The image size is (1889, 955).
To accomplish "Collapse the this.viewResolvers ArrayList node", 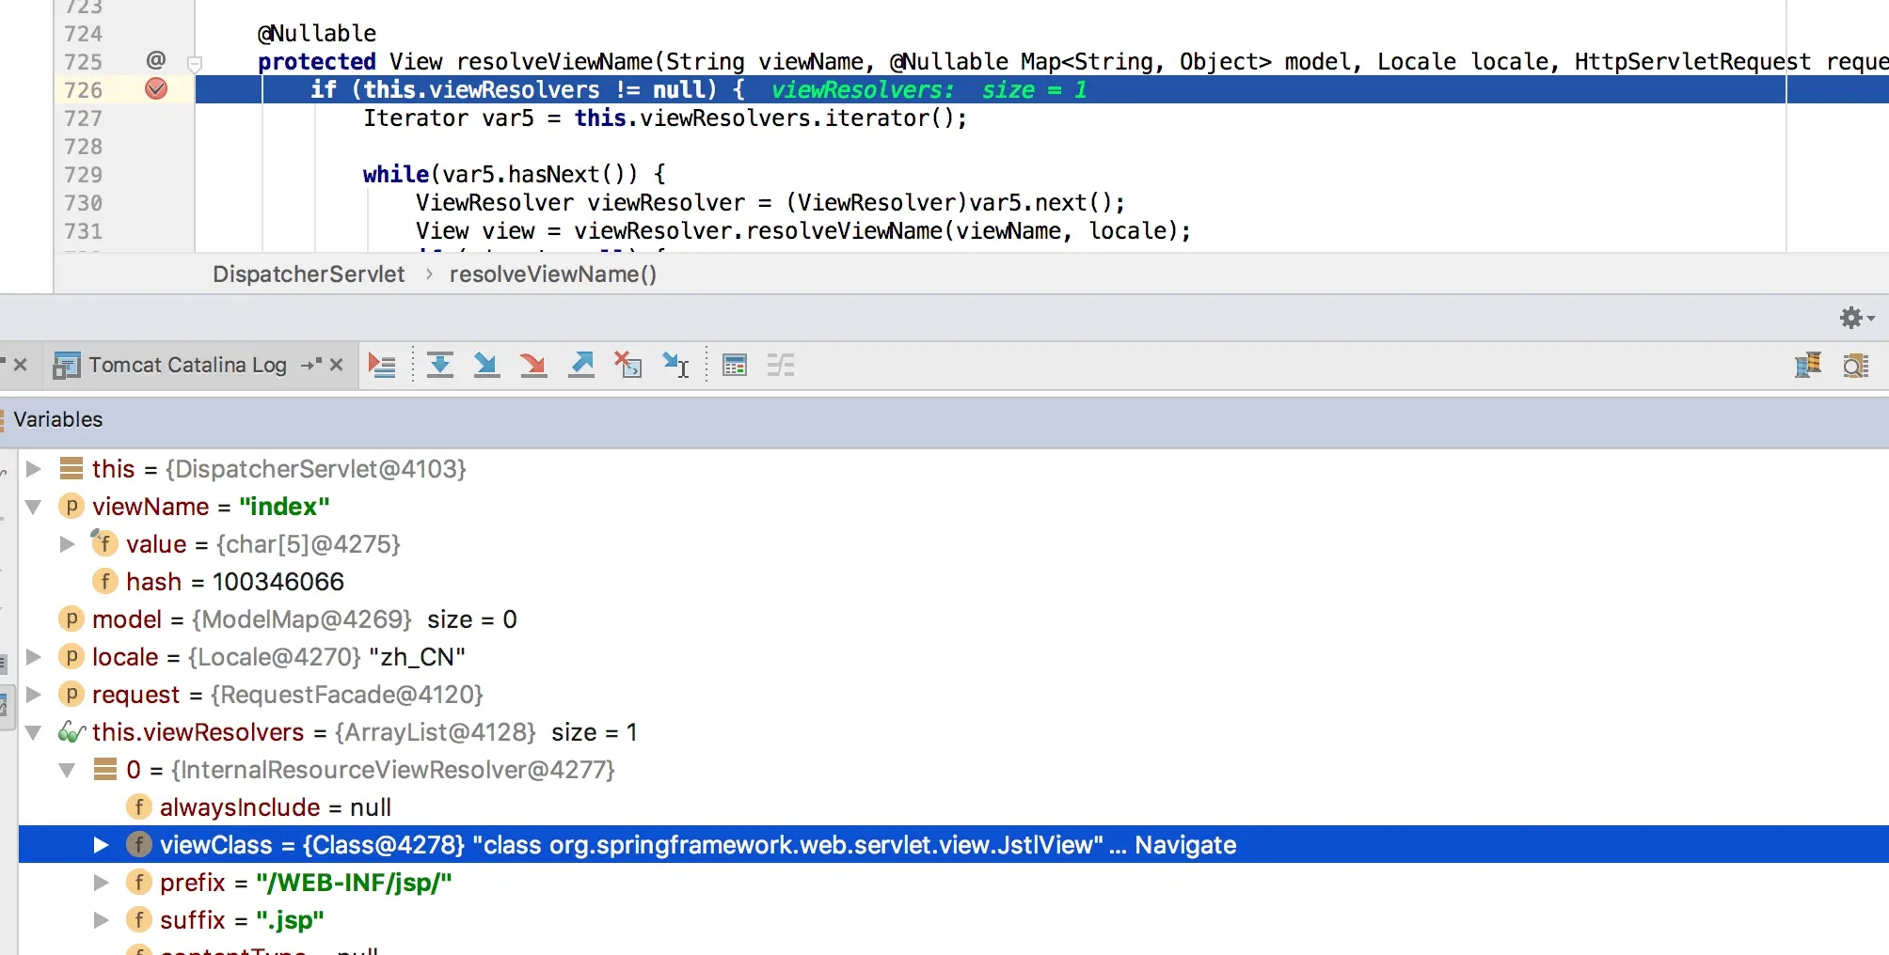I will pos(34,732).
